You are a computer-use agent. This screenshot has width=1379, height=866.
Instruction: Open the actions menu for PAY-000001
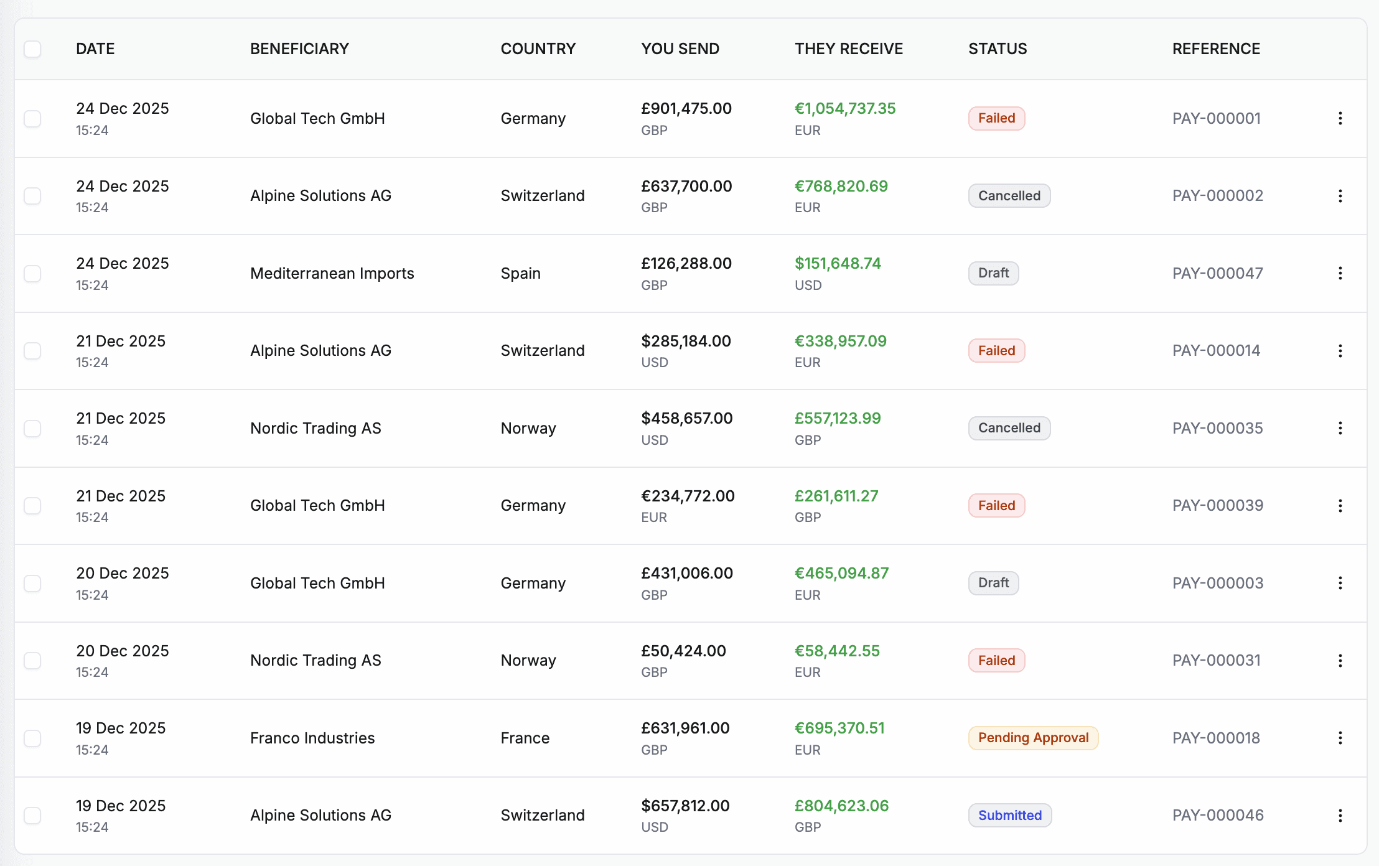click(1340, 118)
